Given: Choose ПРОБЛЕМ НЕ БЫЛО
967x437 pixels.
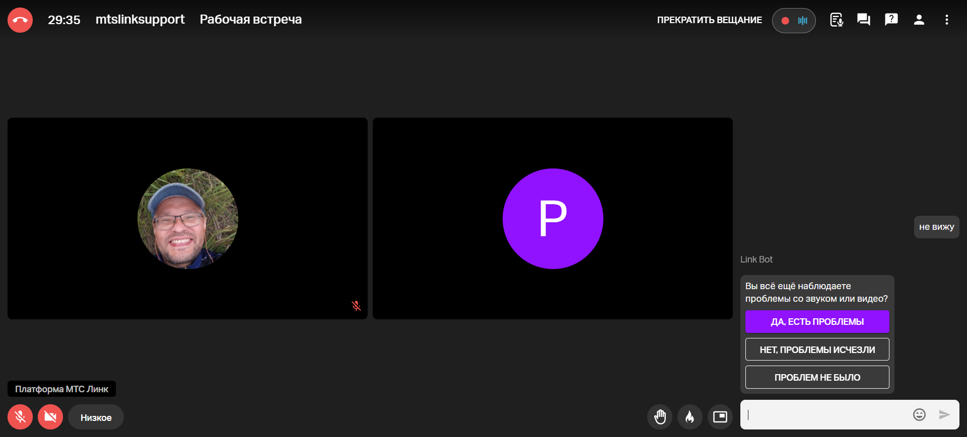Looking at the screenshot, I should pyautogui.click(x=817, y=377).
